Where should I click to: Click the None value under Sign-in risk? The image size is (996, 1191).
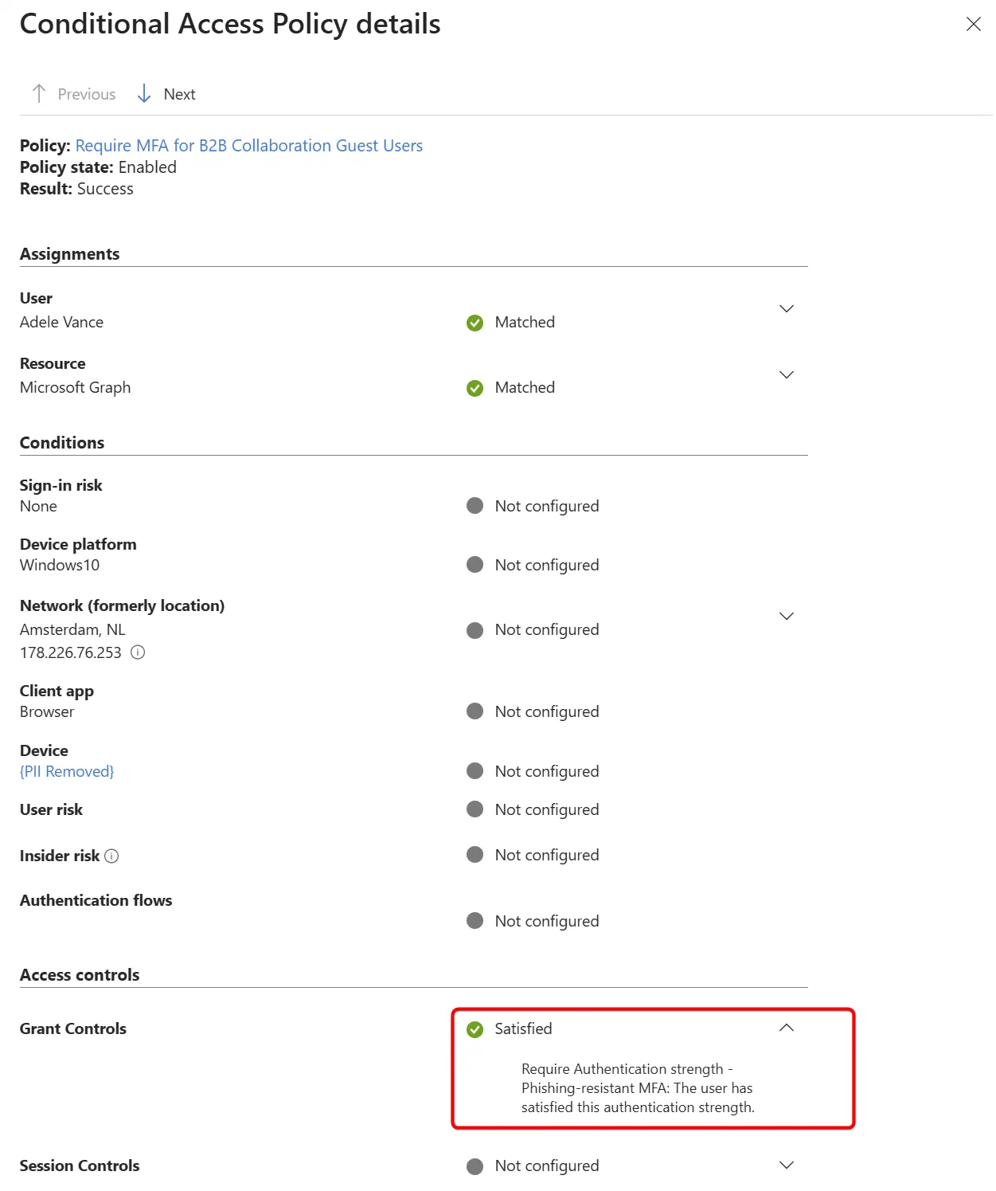38,506
